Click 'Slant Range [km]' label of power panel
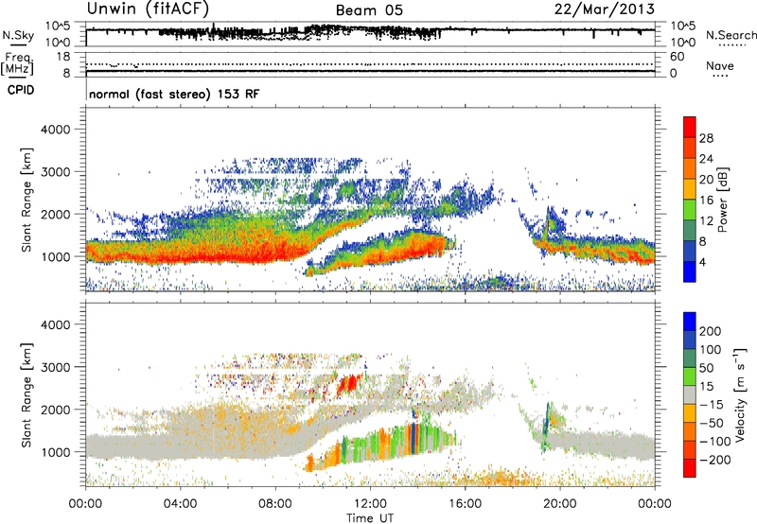 27,200
